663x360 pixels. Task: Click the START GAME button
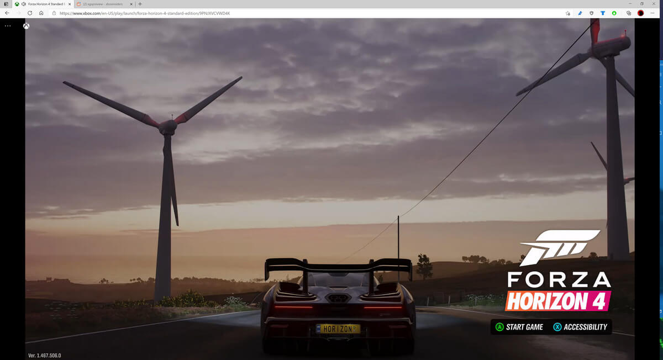coord(519,327)
